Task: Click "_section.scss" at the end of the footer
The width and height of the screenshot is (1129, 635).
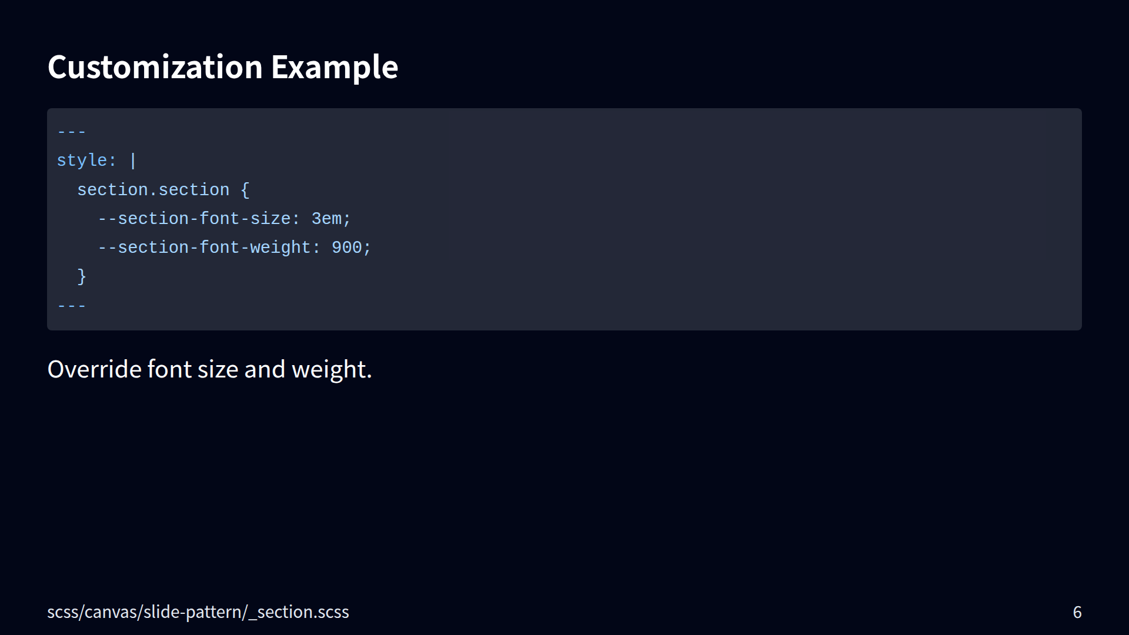Action: pos(299,612)
